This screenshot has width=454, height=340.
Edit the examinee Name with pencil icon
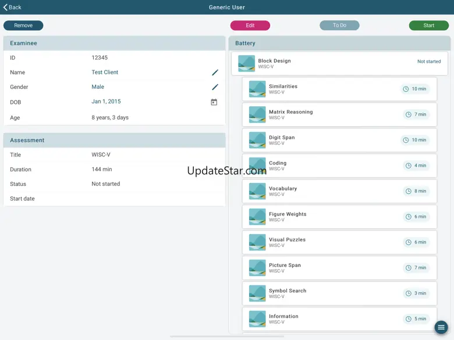pyautogui.click(x=215, y=73)
